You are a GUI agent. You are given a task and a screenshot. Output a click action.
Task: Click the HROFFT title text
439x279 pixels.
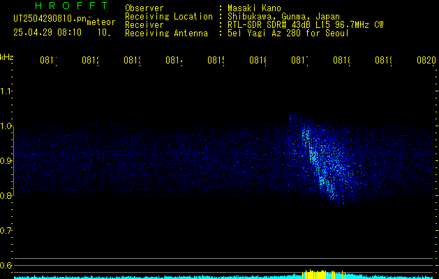(72, 6)
